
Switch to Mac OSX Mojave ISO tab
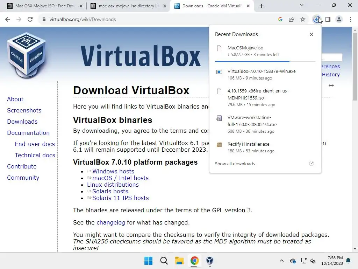click(44, 6)
